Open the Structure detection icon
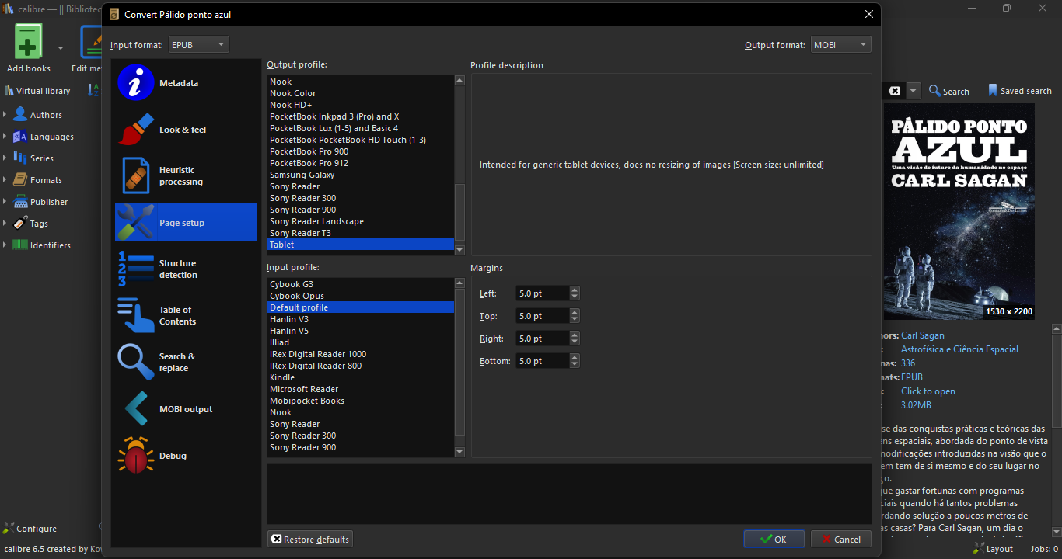 click(136, 269)
